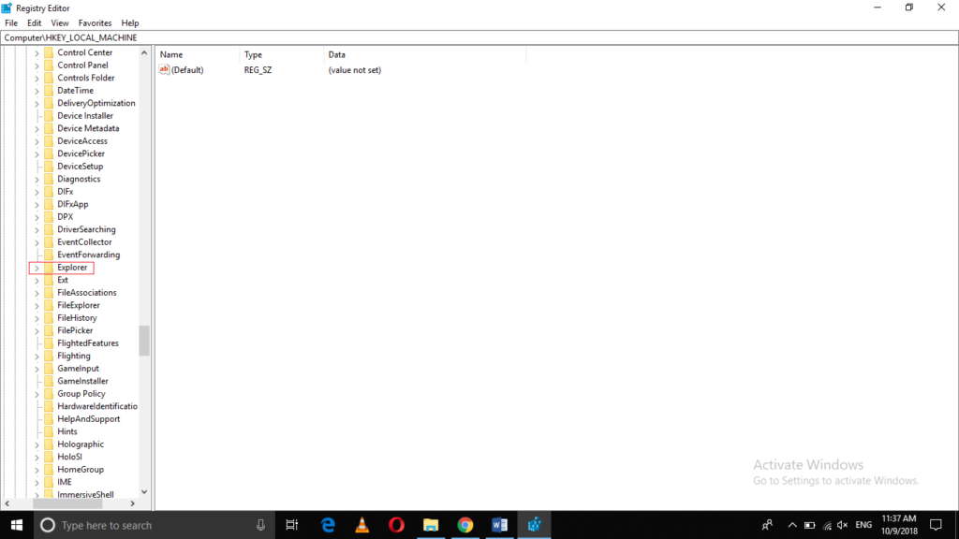Click tree pane scroll down arrow

[144, 492]
